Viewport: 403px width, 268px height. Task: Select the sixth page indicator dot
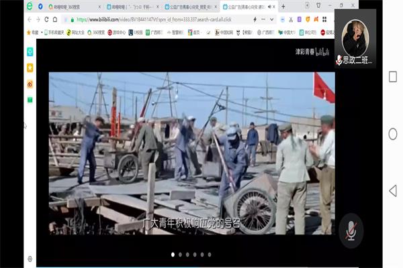point(210,255)
